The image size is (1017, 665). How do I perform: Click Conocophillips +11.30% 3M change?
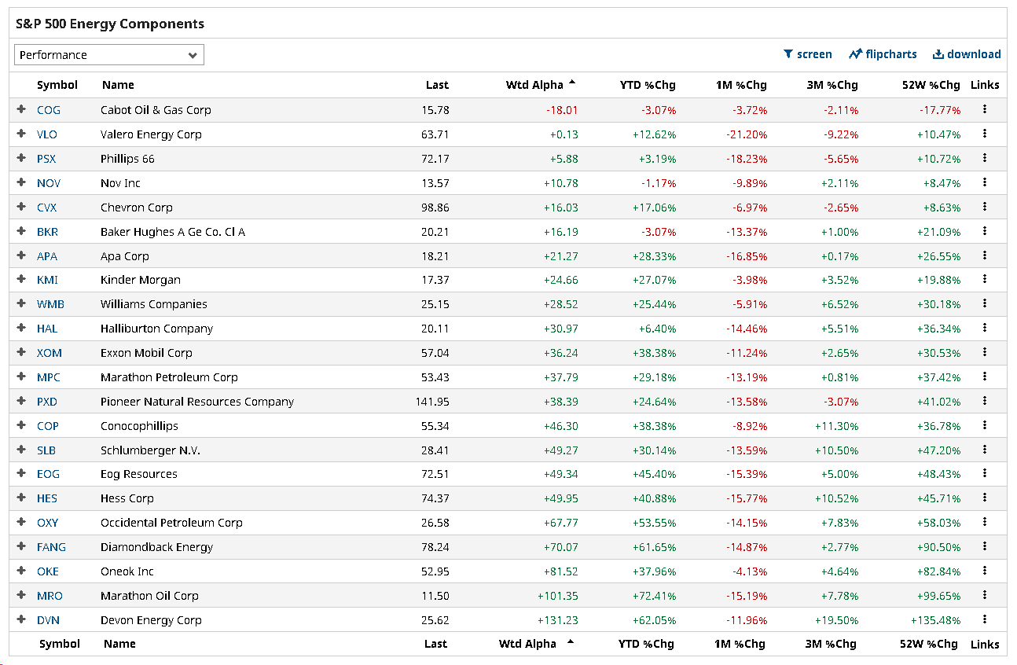(x=837, y=426)
